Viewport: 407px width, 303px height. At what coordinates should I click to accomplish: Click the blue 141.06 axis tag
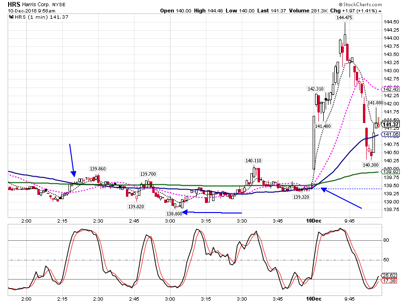391,134
